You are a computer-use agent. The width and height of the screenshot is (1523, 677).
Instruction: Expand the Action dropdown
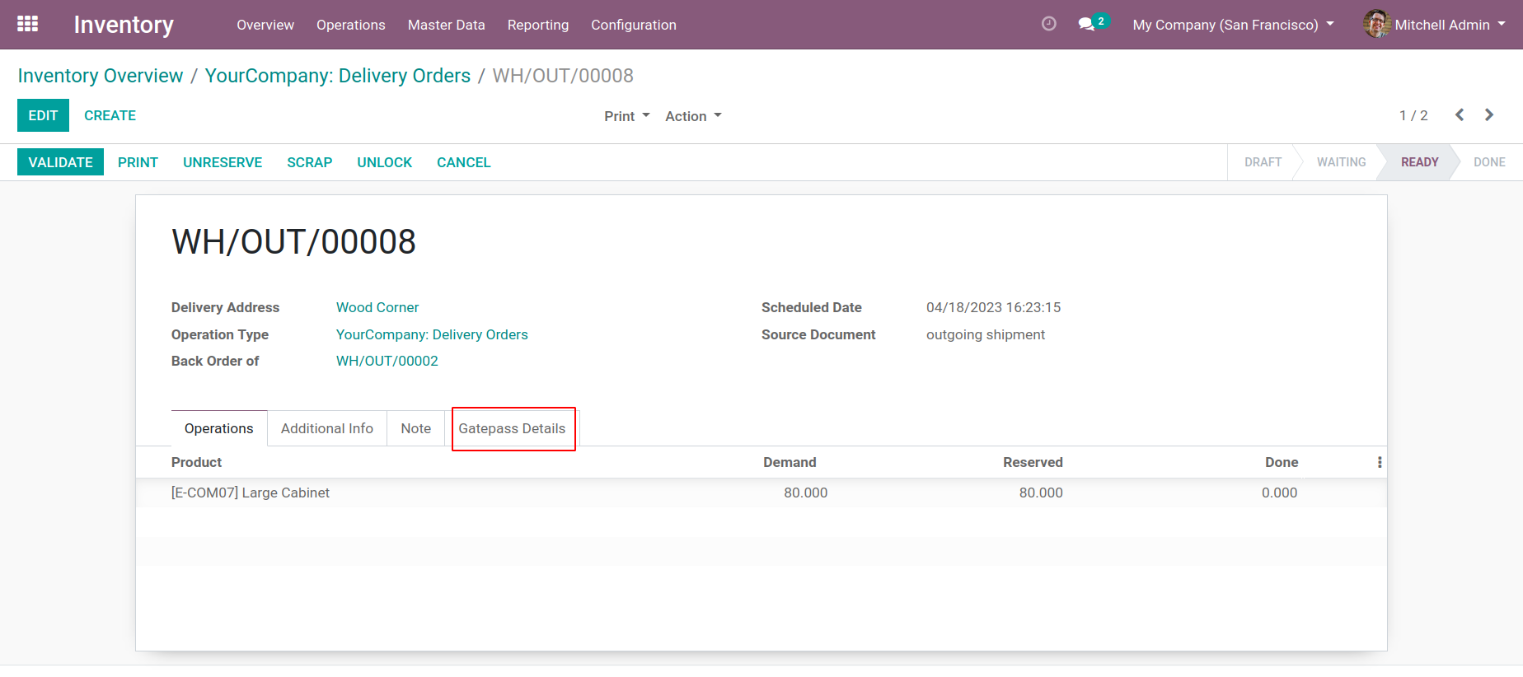693,116
